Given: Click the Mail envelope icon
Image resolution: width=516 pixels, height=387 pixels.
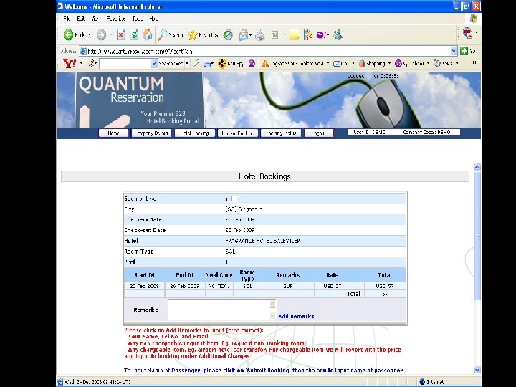Looking at the screenshot, I should click(x=243, y=34).
